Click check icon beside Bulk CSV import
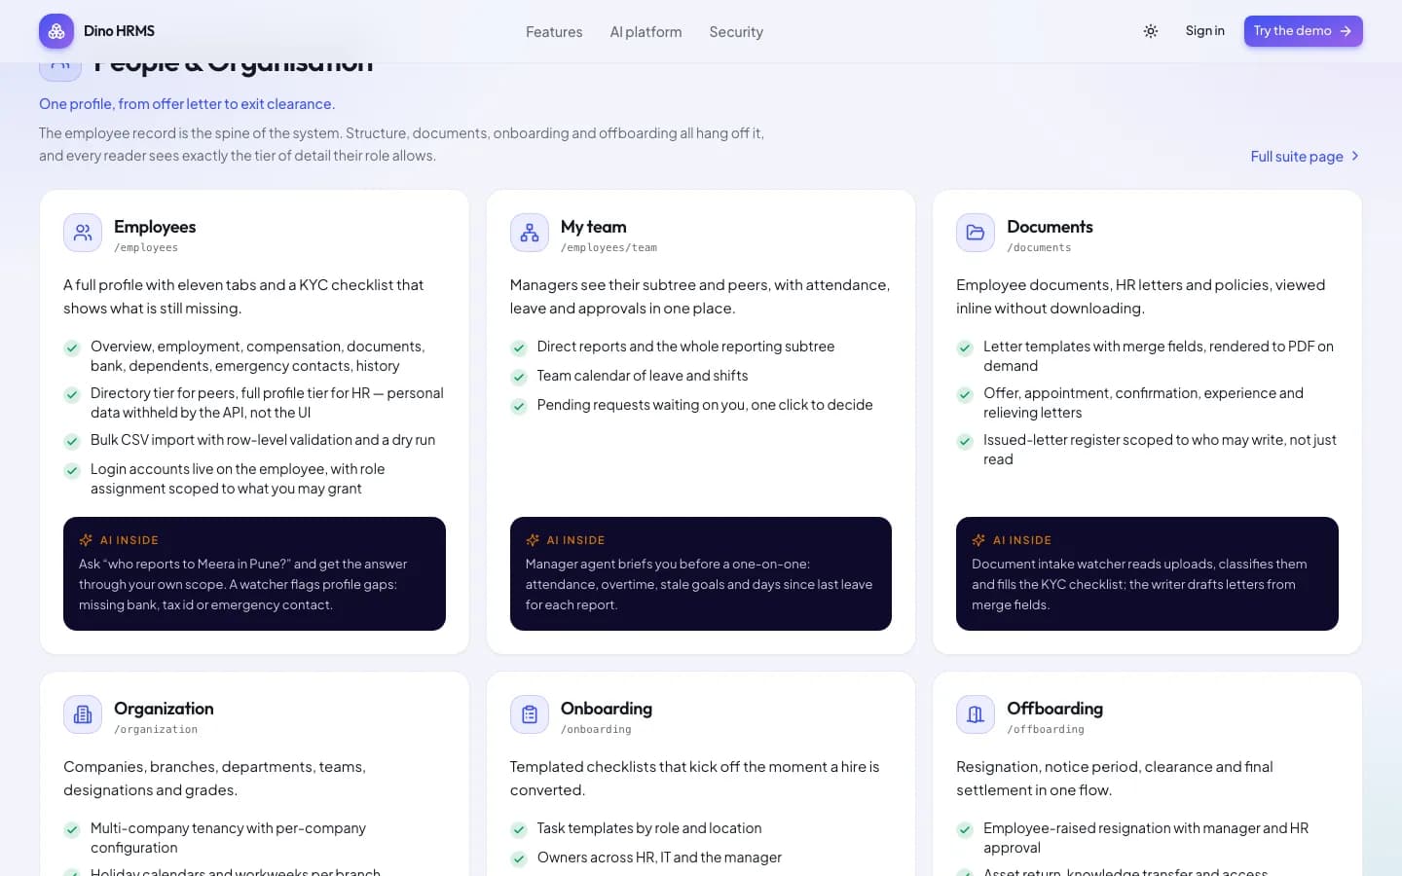 [x=72, y=441]
